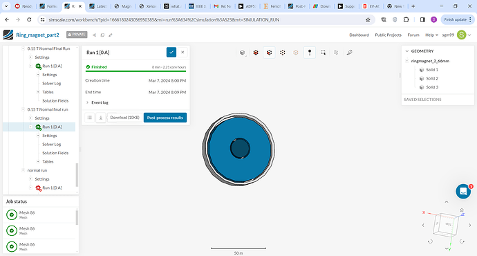The width and height of the screenshot is (477, 256).
Task: Toggle the select faces tool
Action: pos(269,53)
